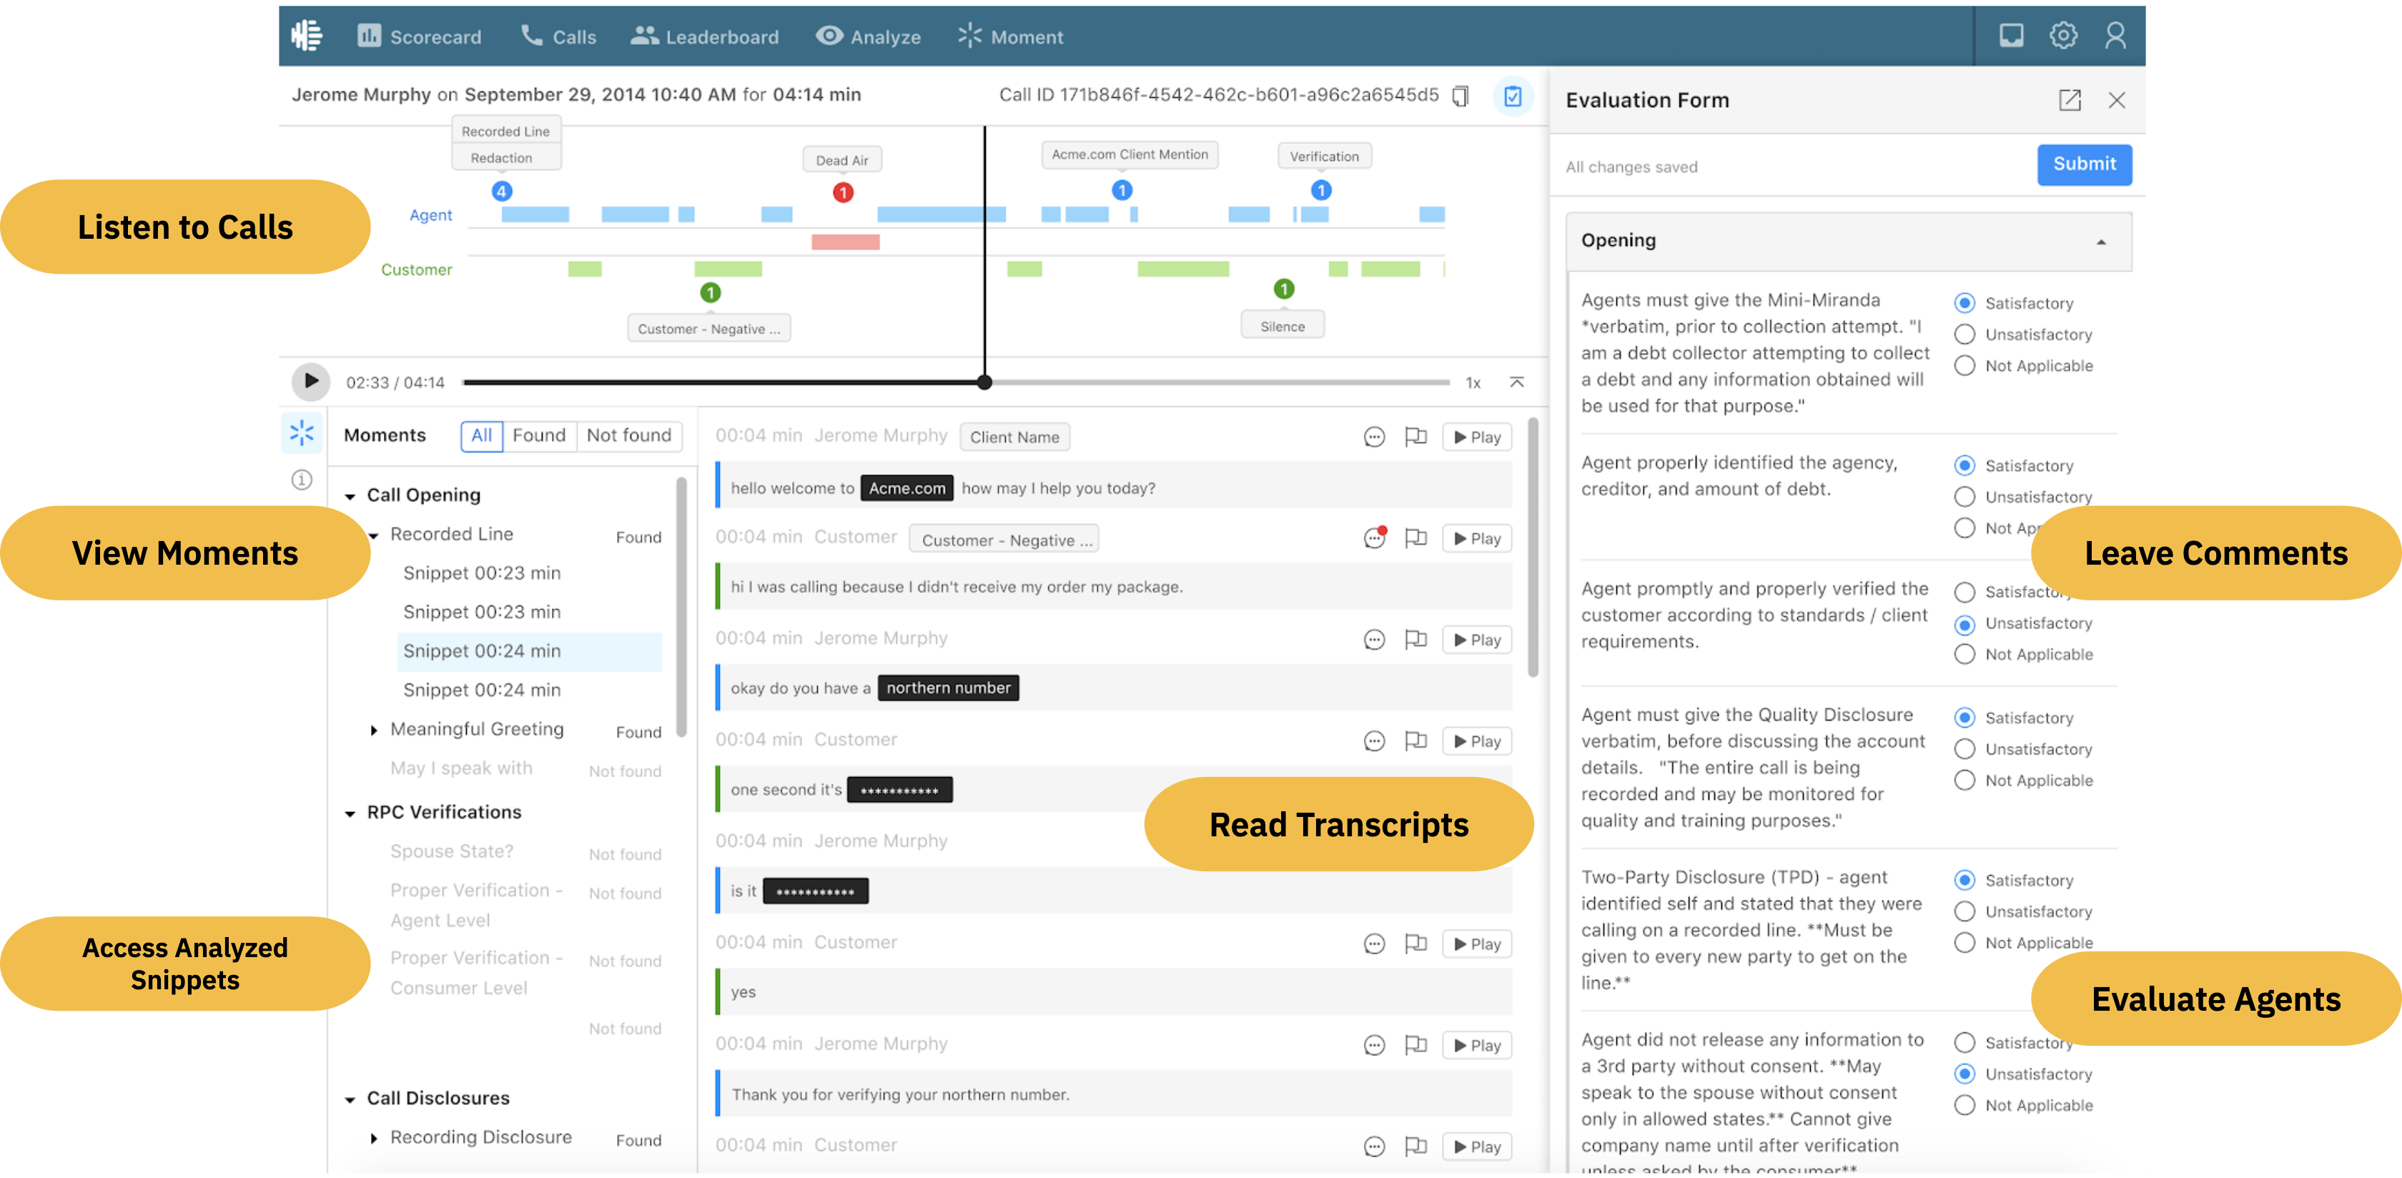
Task: Filter moments by the Found tab
Action: [x=538, y=435]
